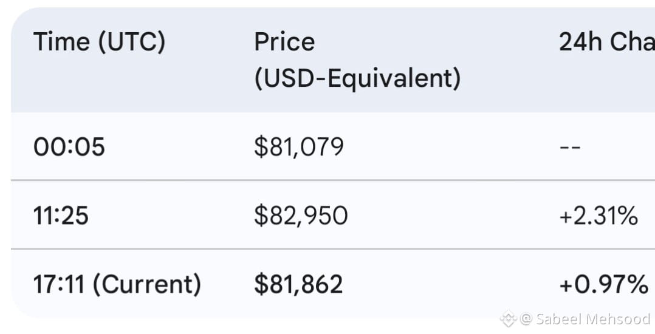Click the double-dash change value
This screenshot has height=334, width=655.
(570, 147)
